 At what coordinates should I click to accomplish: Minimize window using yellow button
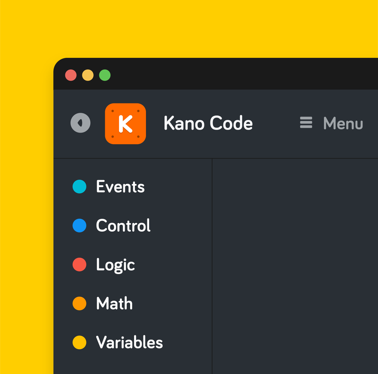[88, 75]
